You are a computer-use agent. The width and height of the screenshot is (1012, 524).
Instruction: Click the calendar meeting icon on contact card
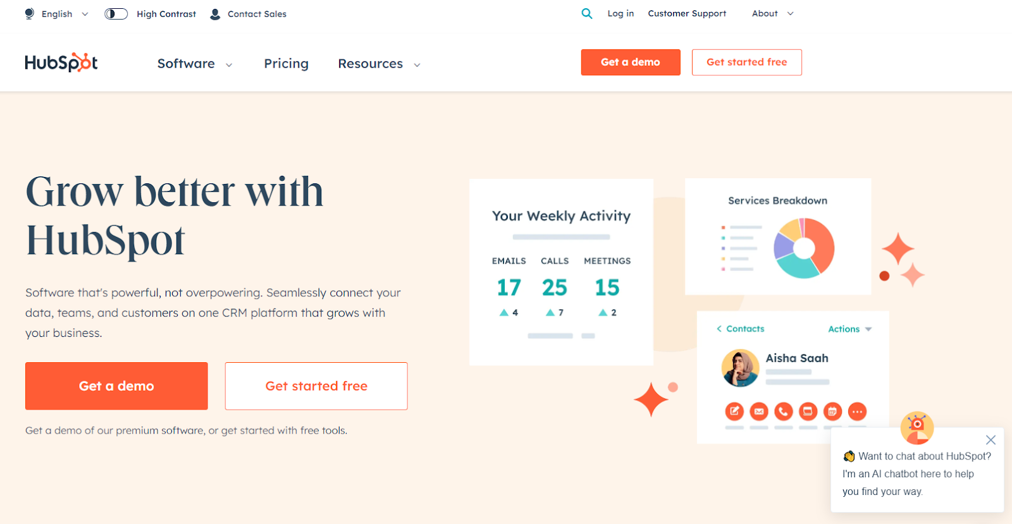pos(832,411)
